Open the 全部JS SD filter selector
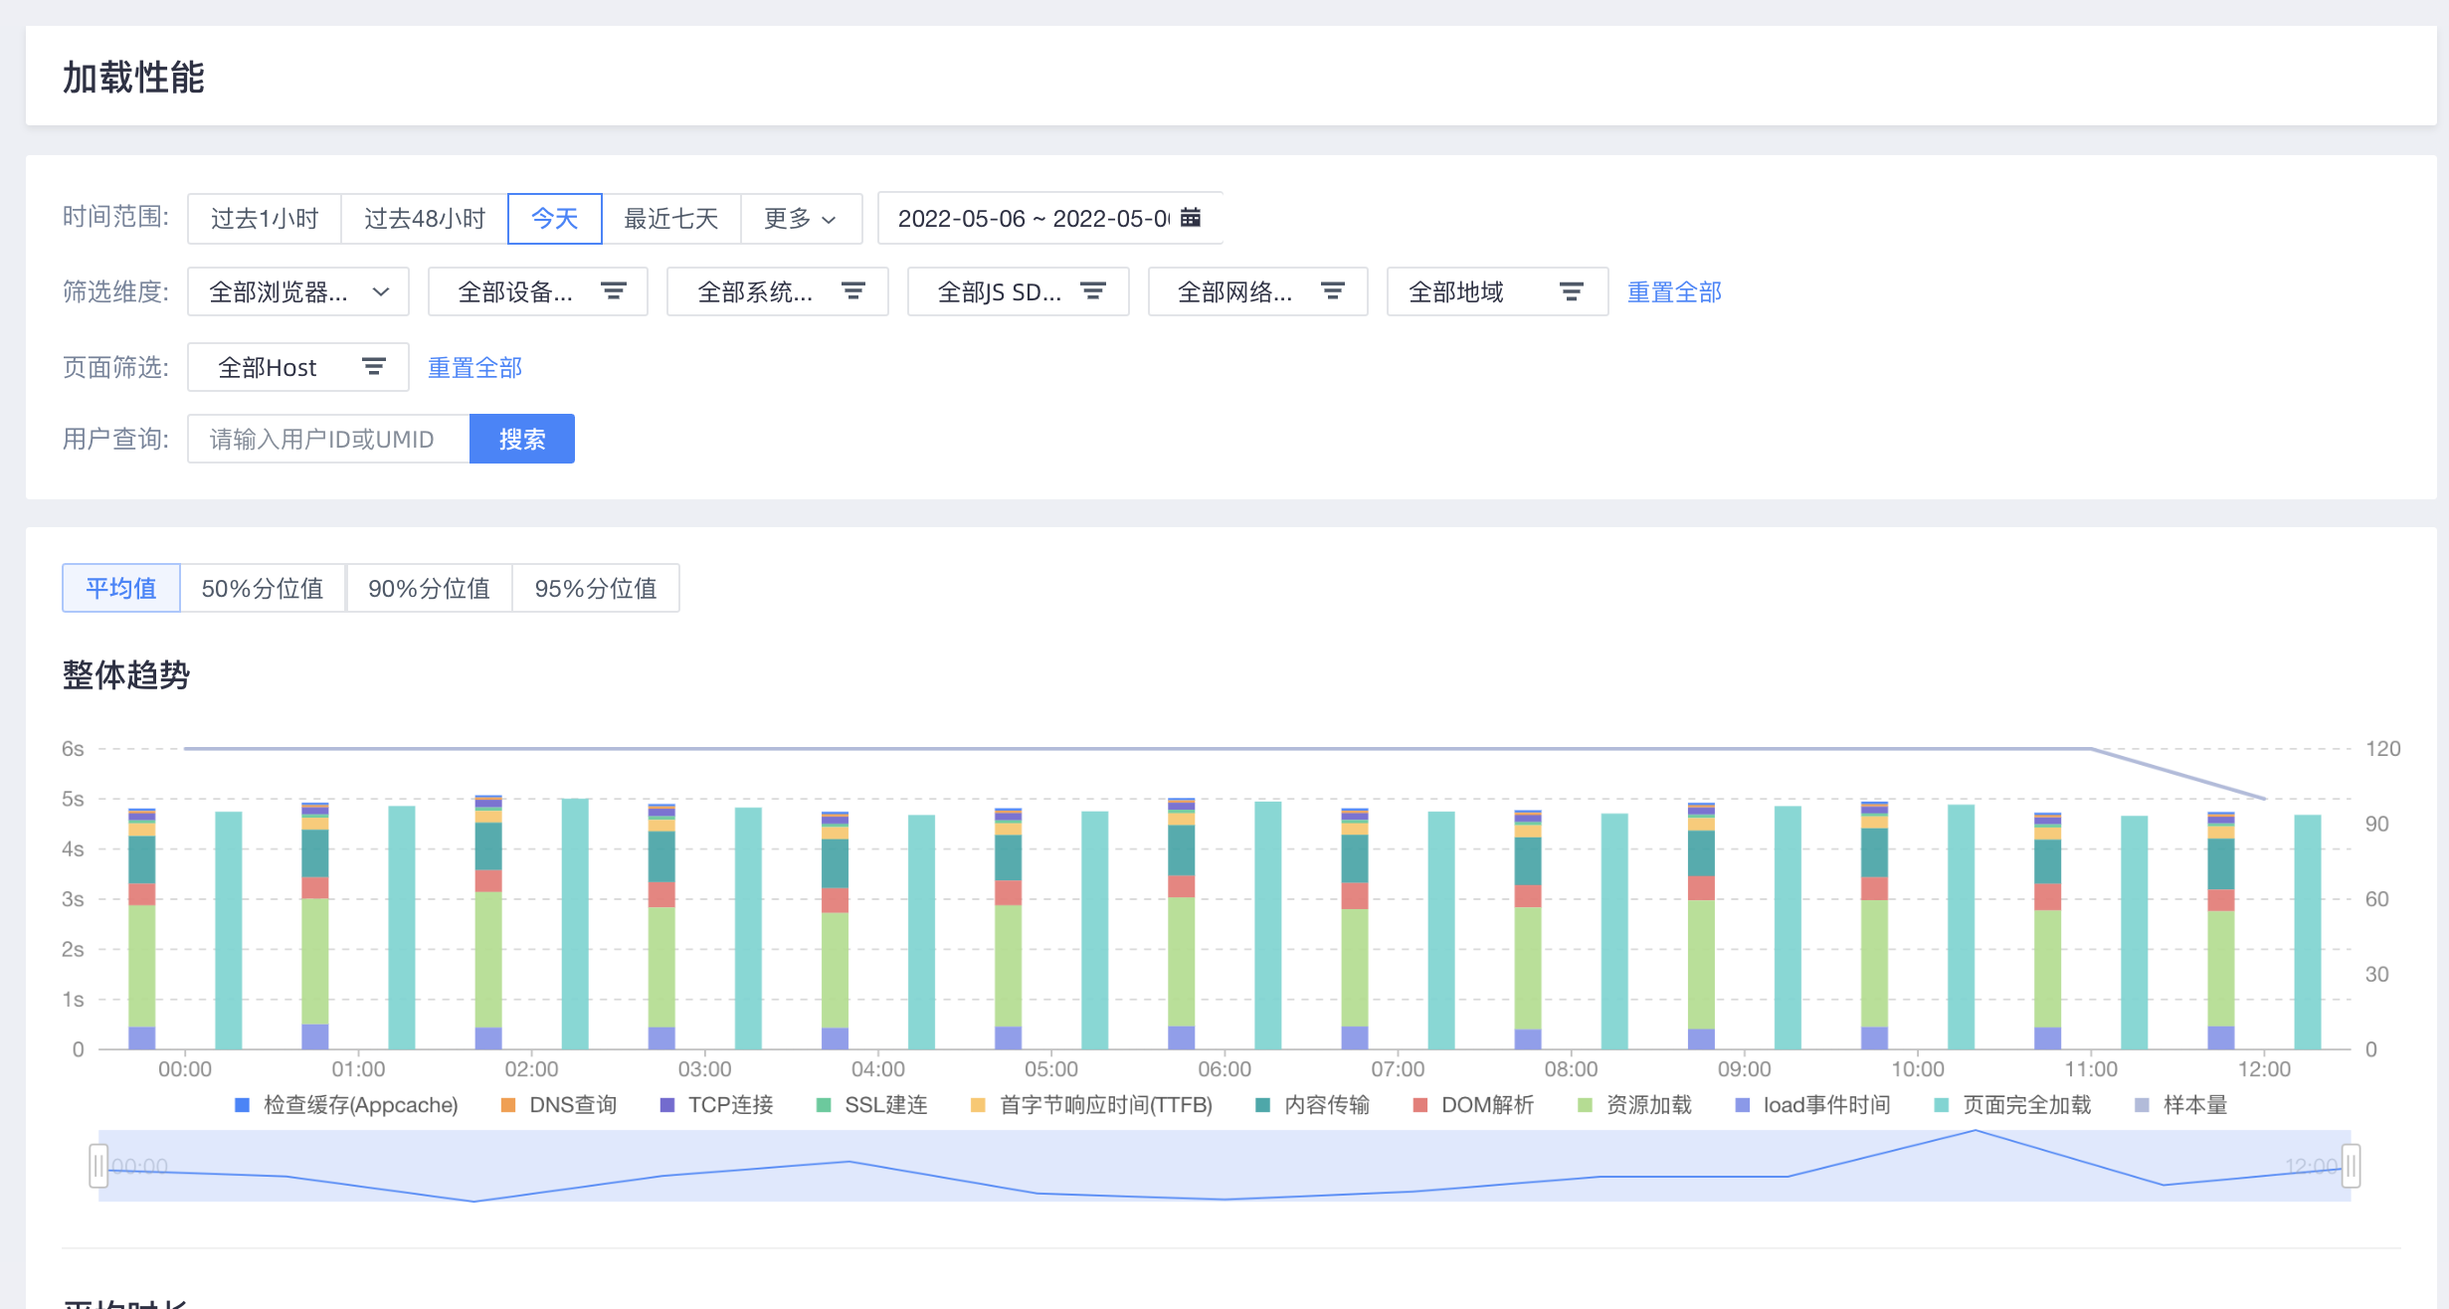 [1019, 291]
